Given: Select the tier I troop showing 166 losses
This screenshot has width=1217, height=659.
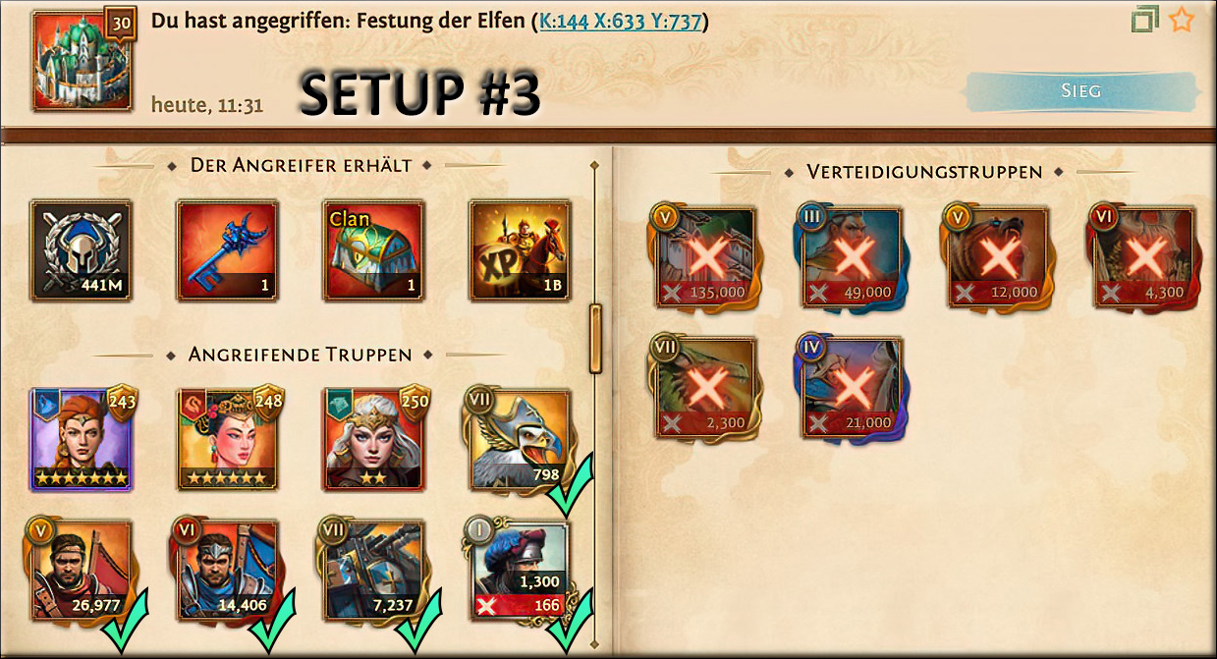Looking at the screenshot, I should tap(520, 571).
